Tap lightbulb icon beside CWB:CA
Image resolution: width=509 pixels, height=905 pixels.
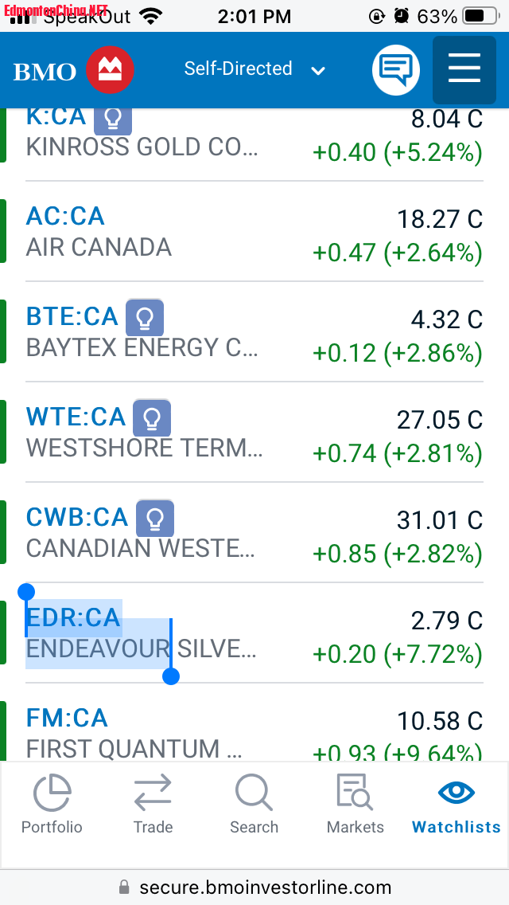coord(155,519)
